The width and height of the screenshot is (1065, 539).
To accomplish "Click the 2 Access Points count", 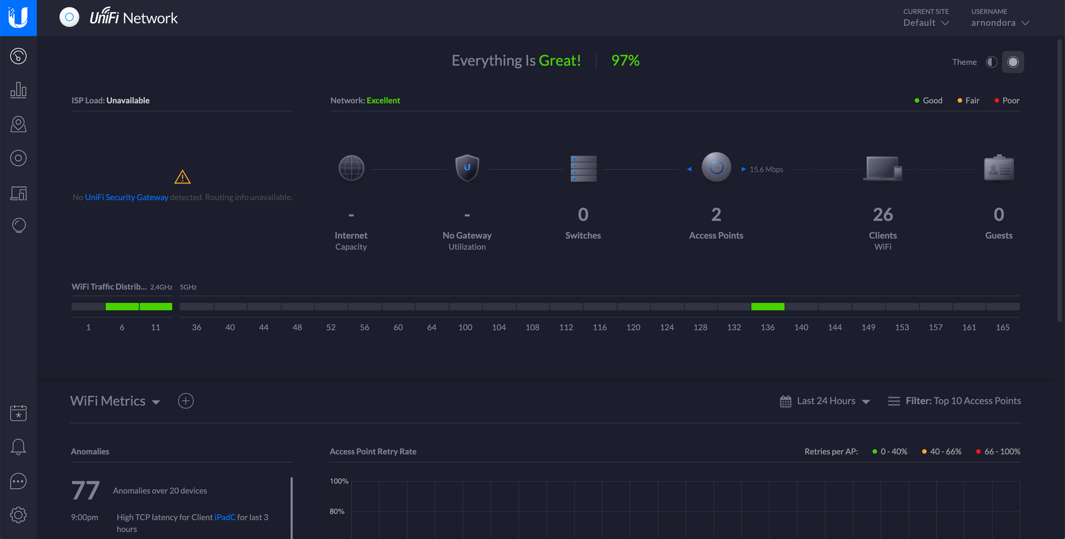I will point(716,214).
